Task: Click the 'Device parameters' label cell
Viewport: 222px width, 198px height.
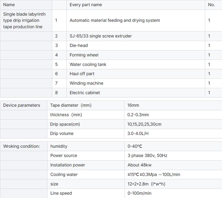Action: point(21,105)
